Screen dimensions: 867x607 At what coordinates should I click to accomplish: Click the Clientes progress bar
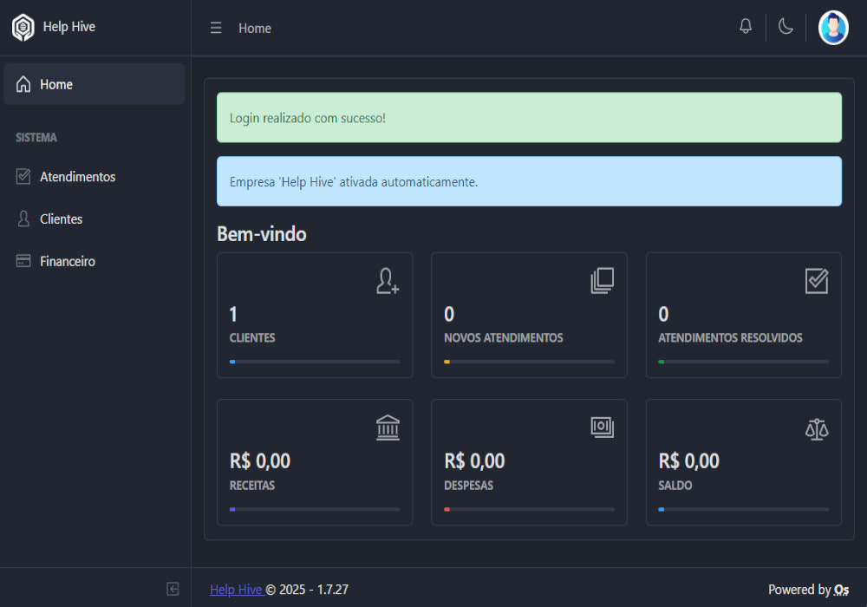(x=315, y=362)
